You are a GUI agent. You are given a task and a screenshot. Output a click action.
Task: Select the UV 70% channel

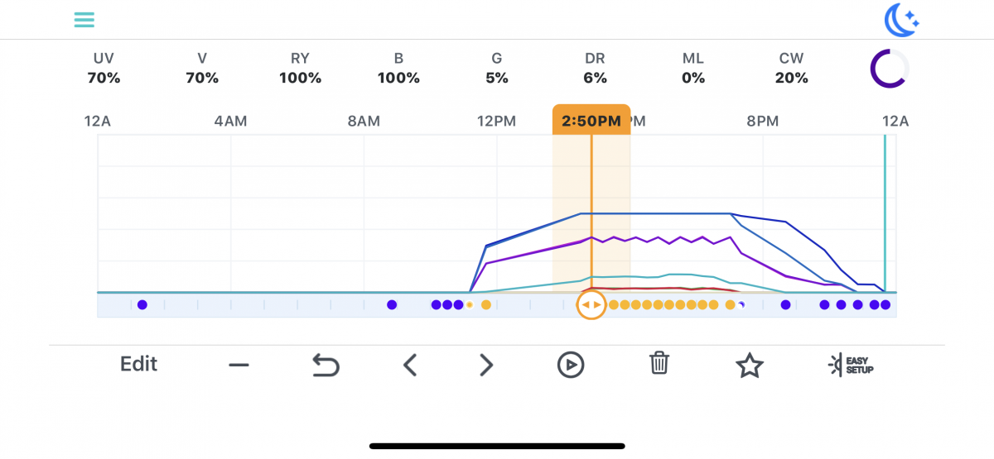click(x=104, y=69)
